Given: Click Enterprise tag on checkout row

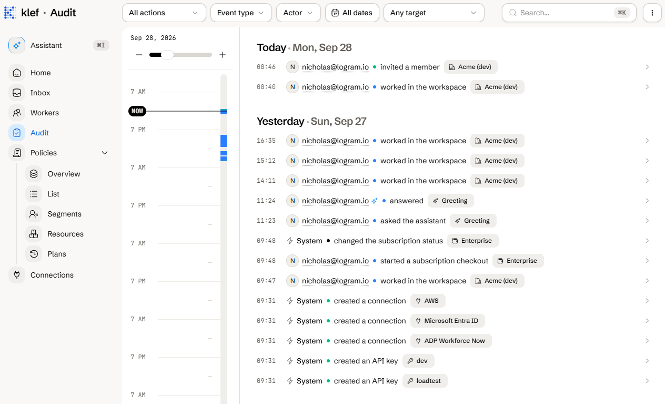Looking at the screenshot, I should [x=518, y=261].
